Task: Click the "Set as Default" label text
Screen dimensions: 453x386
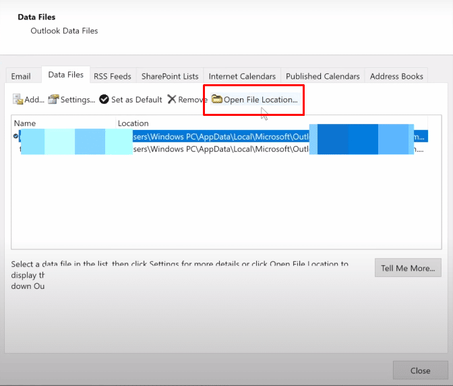Action: click(137, 100)
